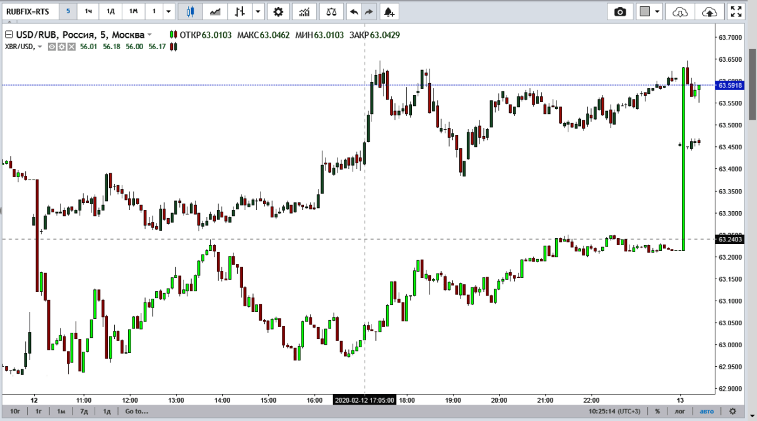This screenshot has height=421, width=757.
Task: Select the 1ч timeframe
Action: click(x=89, y=11)
